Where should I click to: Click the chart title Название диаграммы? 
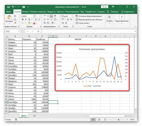pos(92,49)
